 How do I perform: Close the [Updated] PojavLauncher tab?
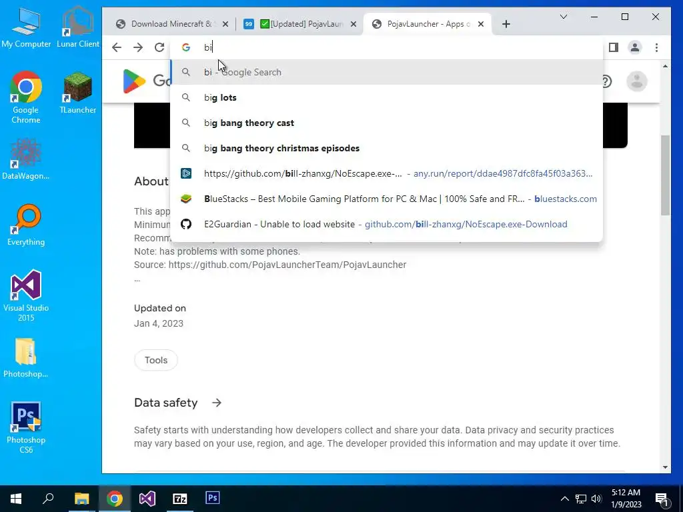(354, 24)
